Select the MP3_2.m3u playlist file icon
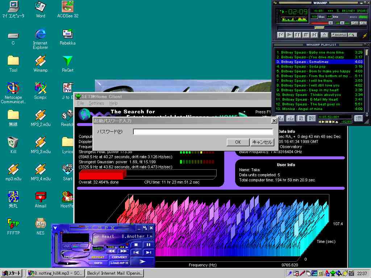The height and width of the screenshot is (278, 371). [41, 118]
